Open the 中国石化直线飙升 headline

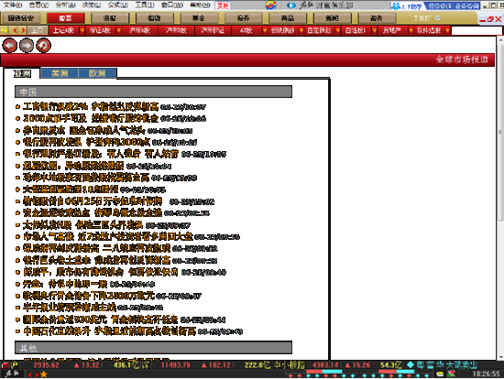tap(110, 331)
